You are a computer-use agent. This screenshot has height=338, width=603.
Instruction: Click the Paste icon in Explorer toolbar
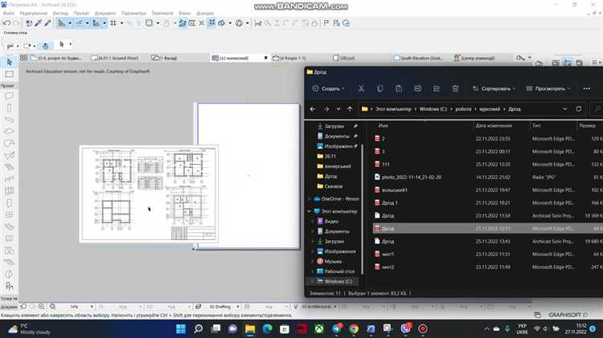399,89
